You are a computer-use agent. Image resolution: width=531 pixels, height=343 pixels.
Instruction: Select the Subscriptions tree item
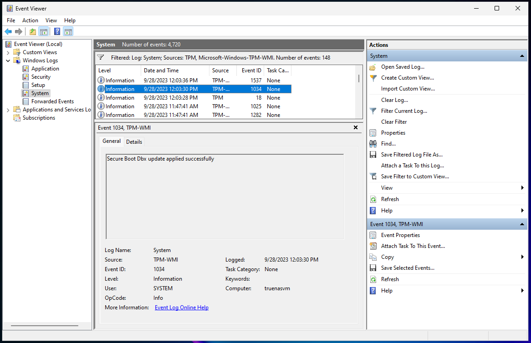point(39,118)
